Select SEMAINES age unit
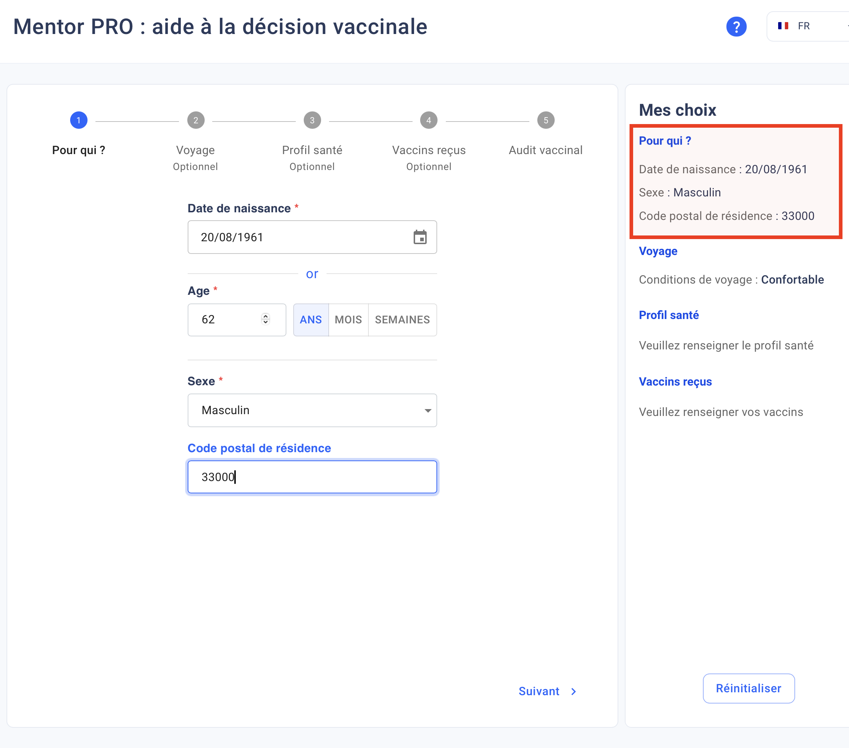This screenshot has width=849, height=748. tap(402, 319)
